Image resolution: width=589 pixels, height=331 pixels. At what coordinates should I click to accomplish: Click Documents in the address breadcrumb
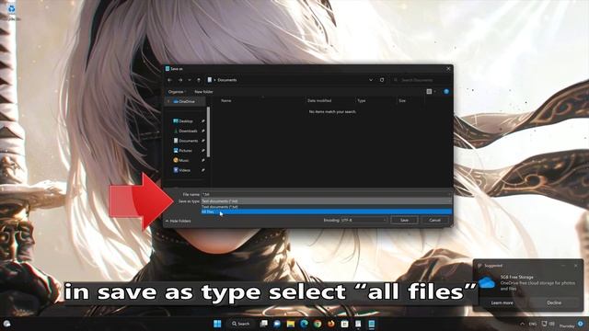[227, 80]
